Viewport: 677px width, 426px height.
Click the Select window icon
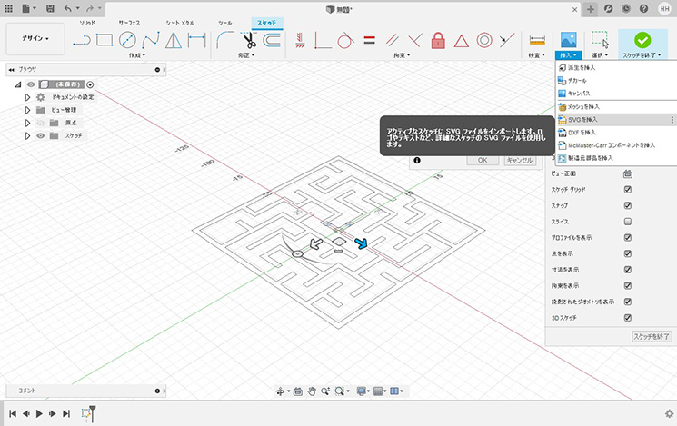600,40
